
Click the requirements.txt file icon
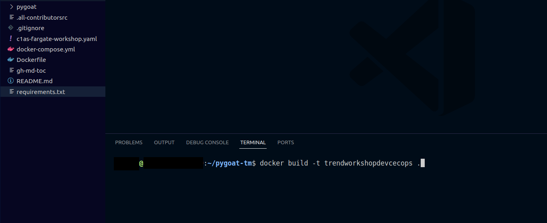[x=11, y=92]
